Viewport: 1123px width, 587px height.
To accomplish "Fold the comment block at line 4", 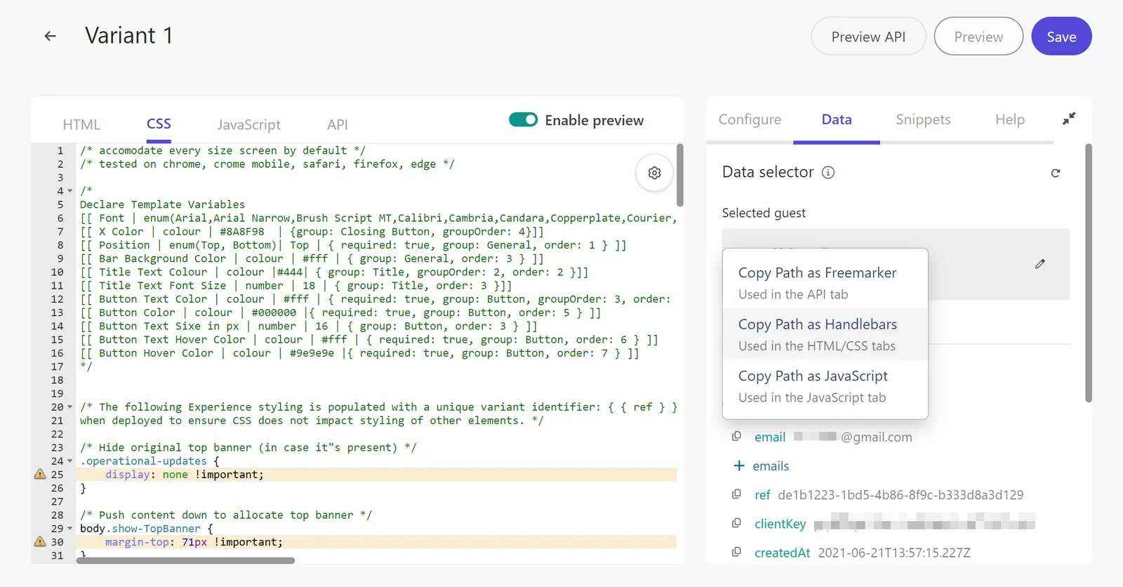I will (x=69, y=191).
